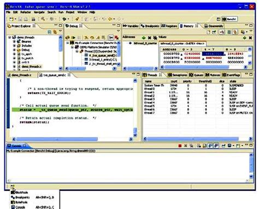Click Open Perspective icon beside BenchX
The height and width of the screenshot is (209, 259).
[219, 19]
